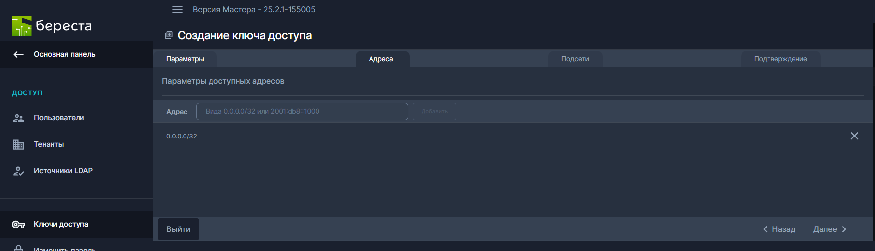Viewport: 875px width, 251px height.
Task: Click the Тенанты building icon
Action: pos(19,144)
